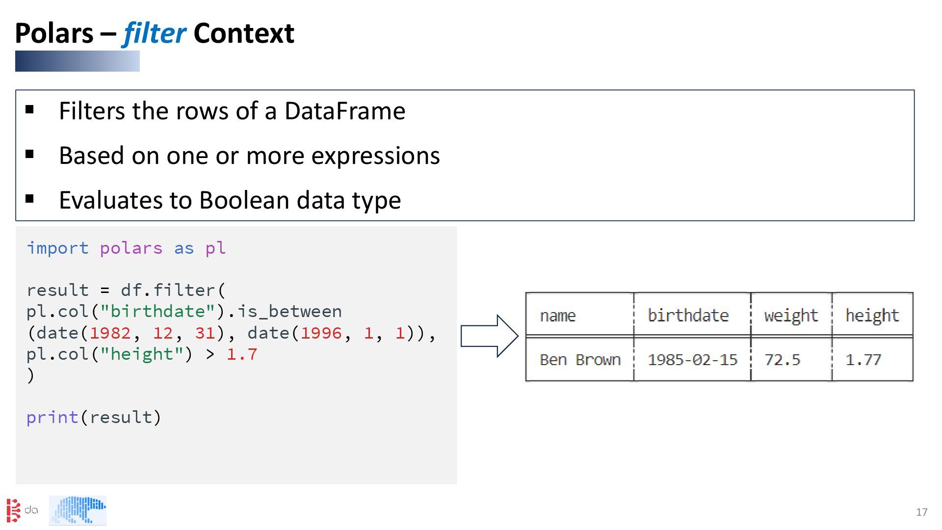Click the Ben Brown table cell
Screen dimensions: 942x530
point(580,360)
